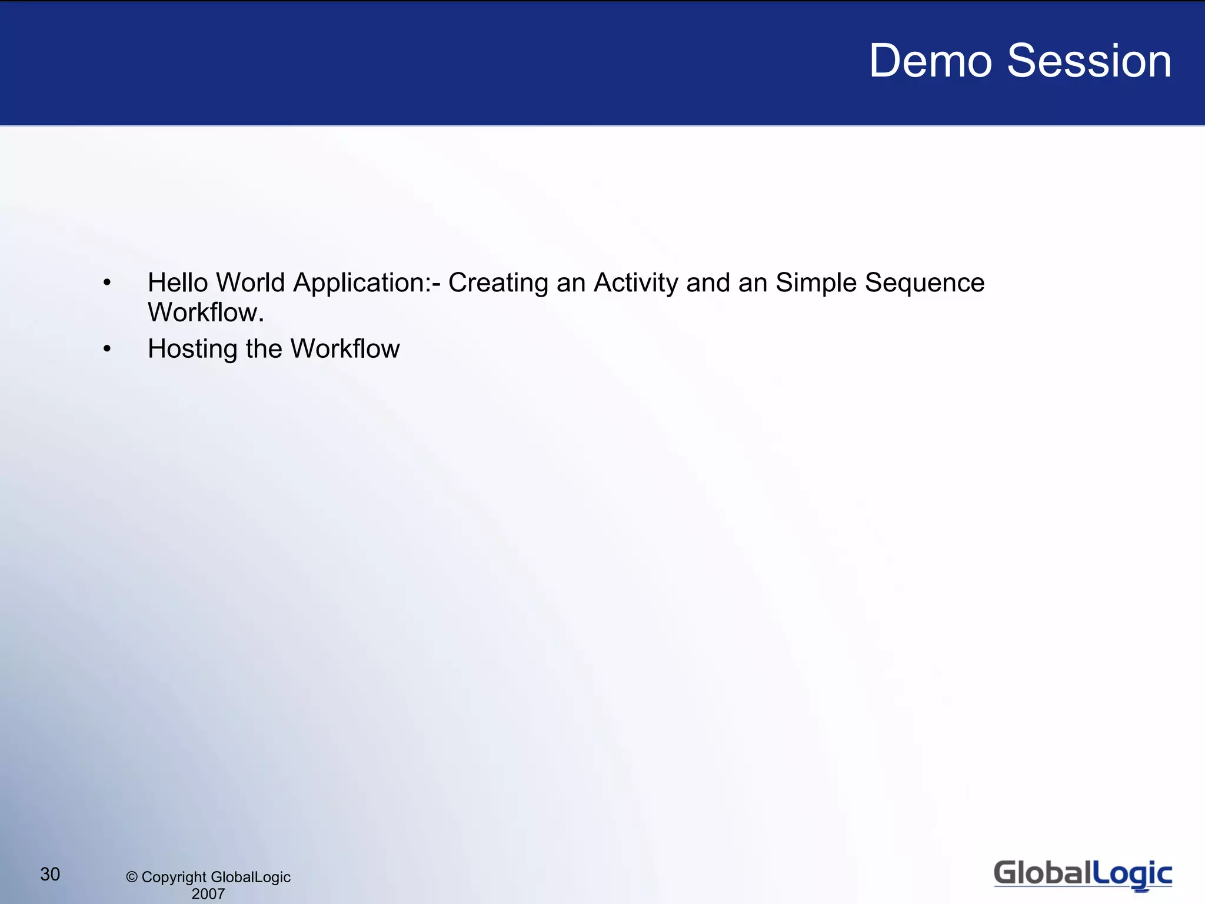Click "GlobalLogic" in the footer copyright text
Viewport: 1205px width, 904px height.
[250, 878]
